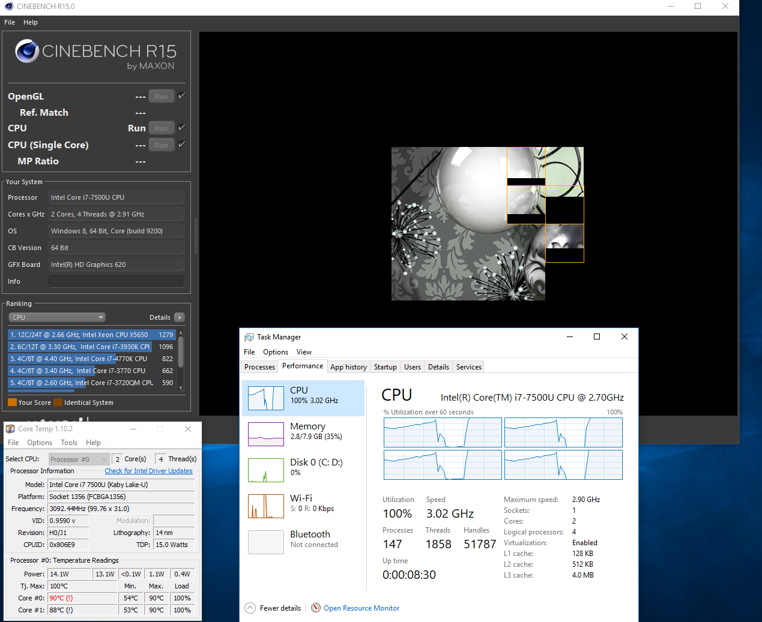Click the brown Identical System legend swatch
Image resolution: width=762 pixels, height=622 pixels.
tap(58, 402)
